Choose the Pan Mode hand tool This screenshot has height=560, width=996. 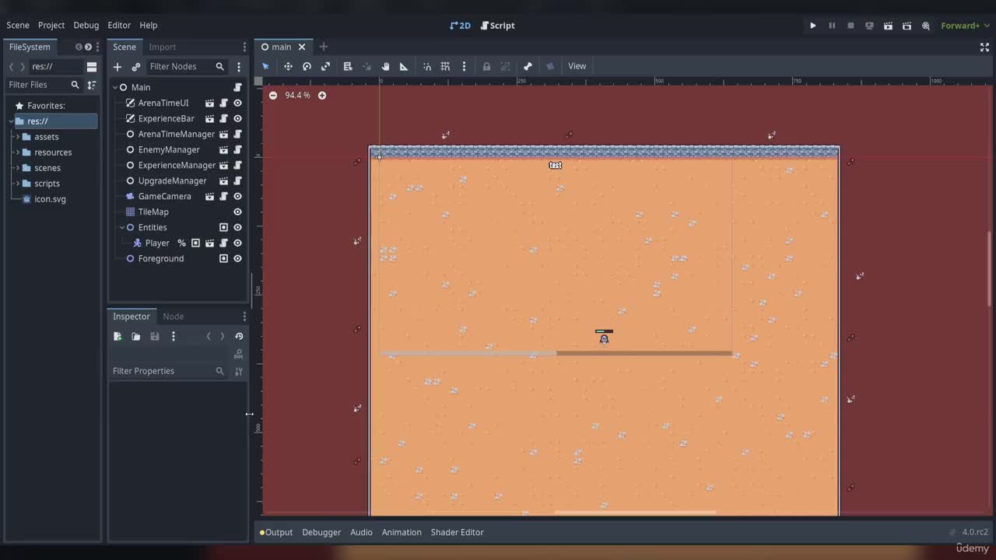coord(385,66)
